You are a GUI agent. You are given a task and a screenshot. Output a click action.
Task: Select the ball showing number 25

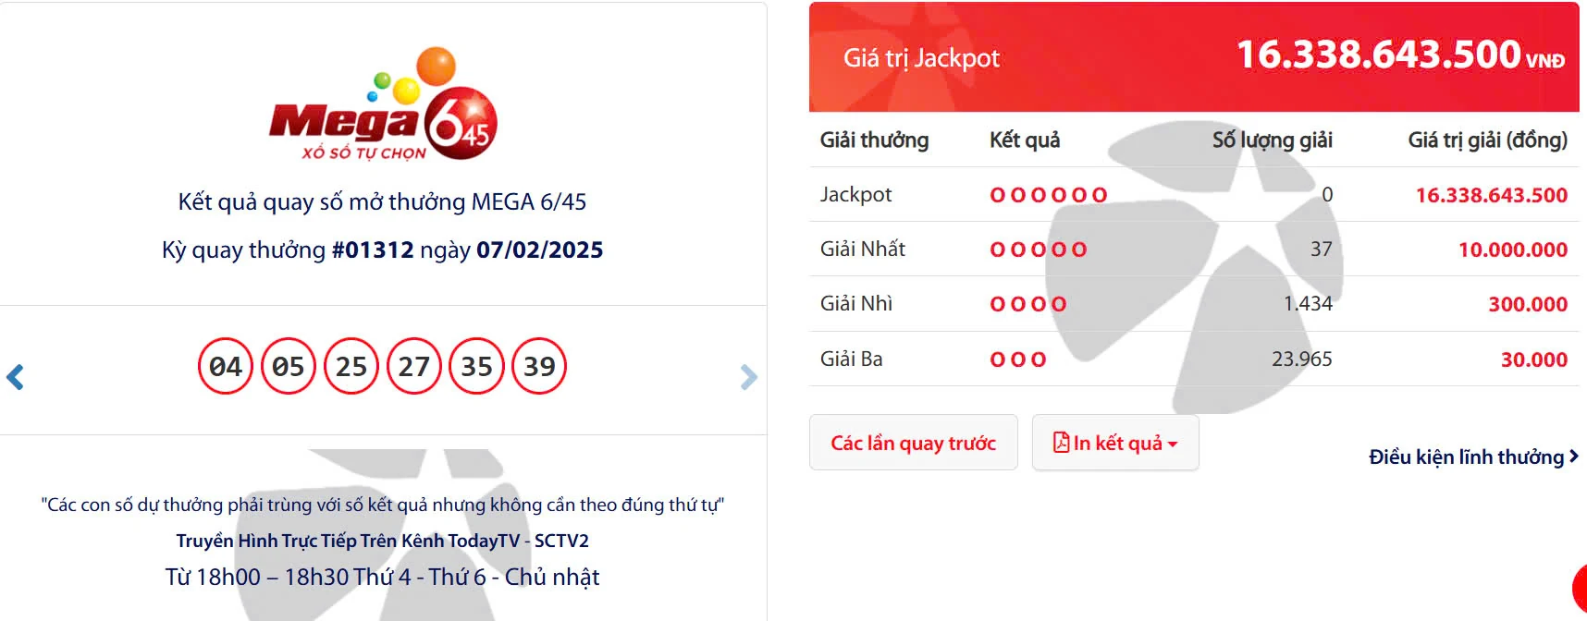tap(351, 366)
